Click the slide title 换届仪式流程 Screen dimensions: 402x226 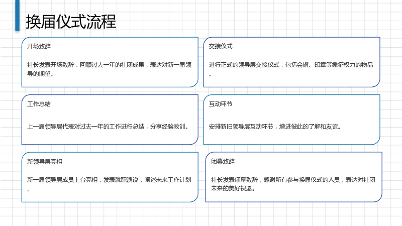[71, 22]
